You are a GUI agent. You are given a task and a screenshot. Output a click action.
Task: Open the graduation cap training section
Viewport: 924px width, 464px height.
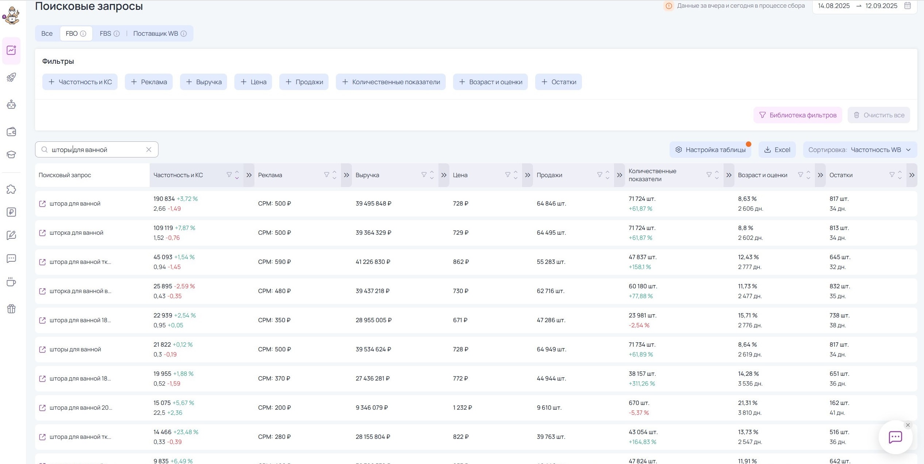11,155
